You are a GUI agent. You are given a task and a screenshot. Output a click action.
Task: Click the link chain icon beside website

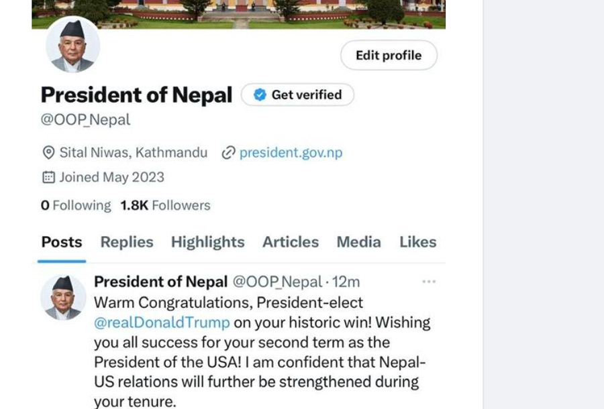[228, 153]
